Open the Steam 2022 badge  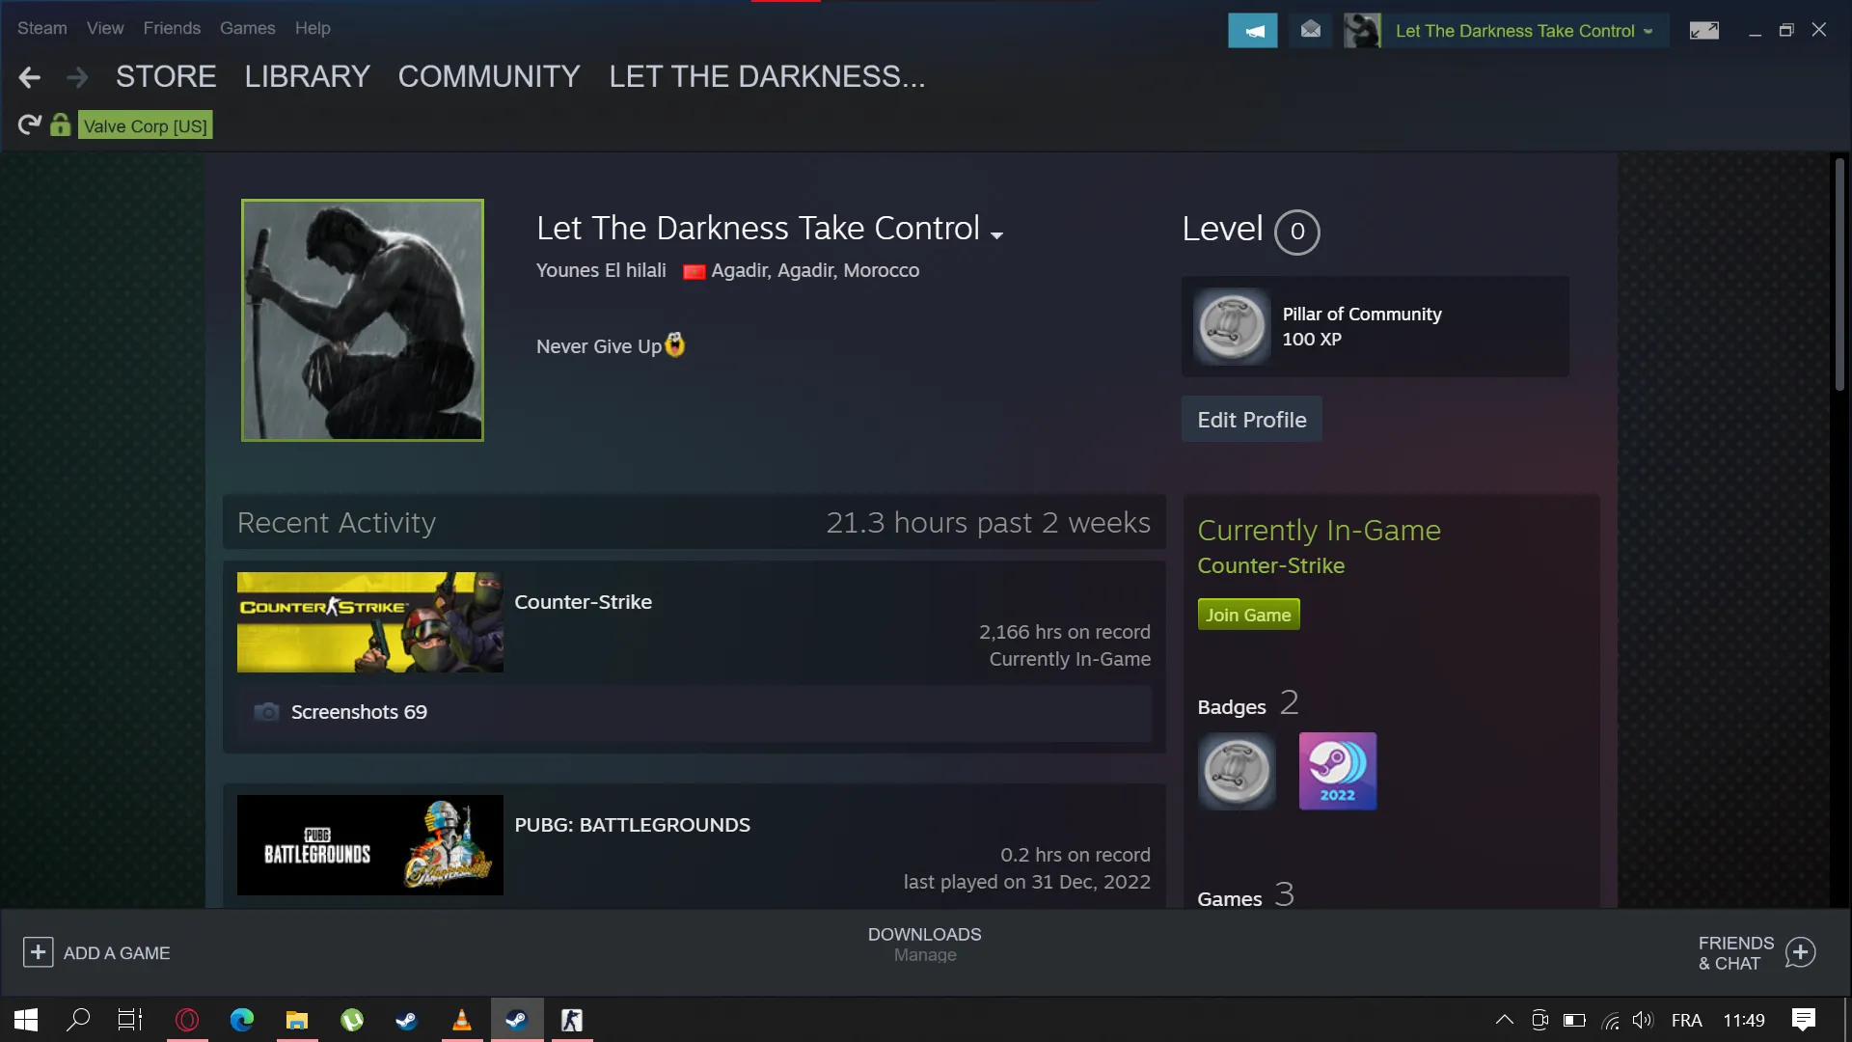[x=1338, y=771]
